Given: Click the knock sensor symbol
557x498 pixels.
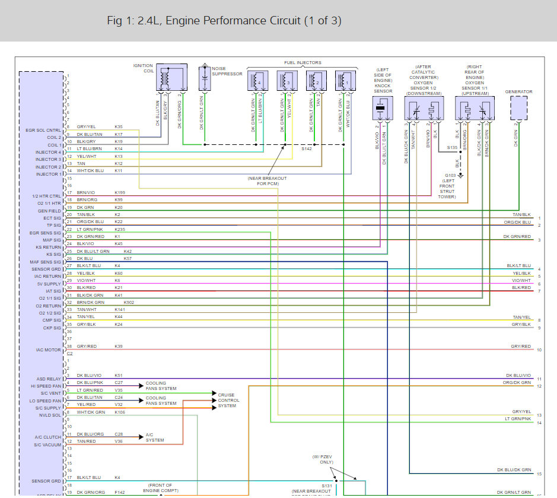Looking at the screenshot, I should pyautogui.click(x=381, y=108).
